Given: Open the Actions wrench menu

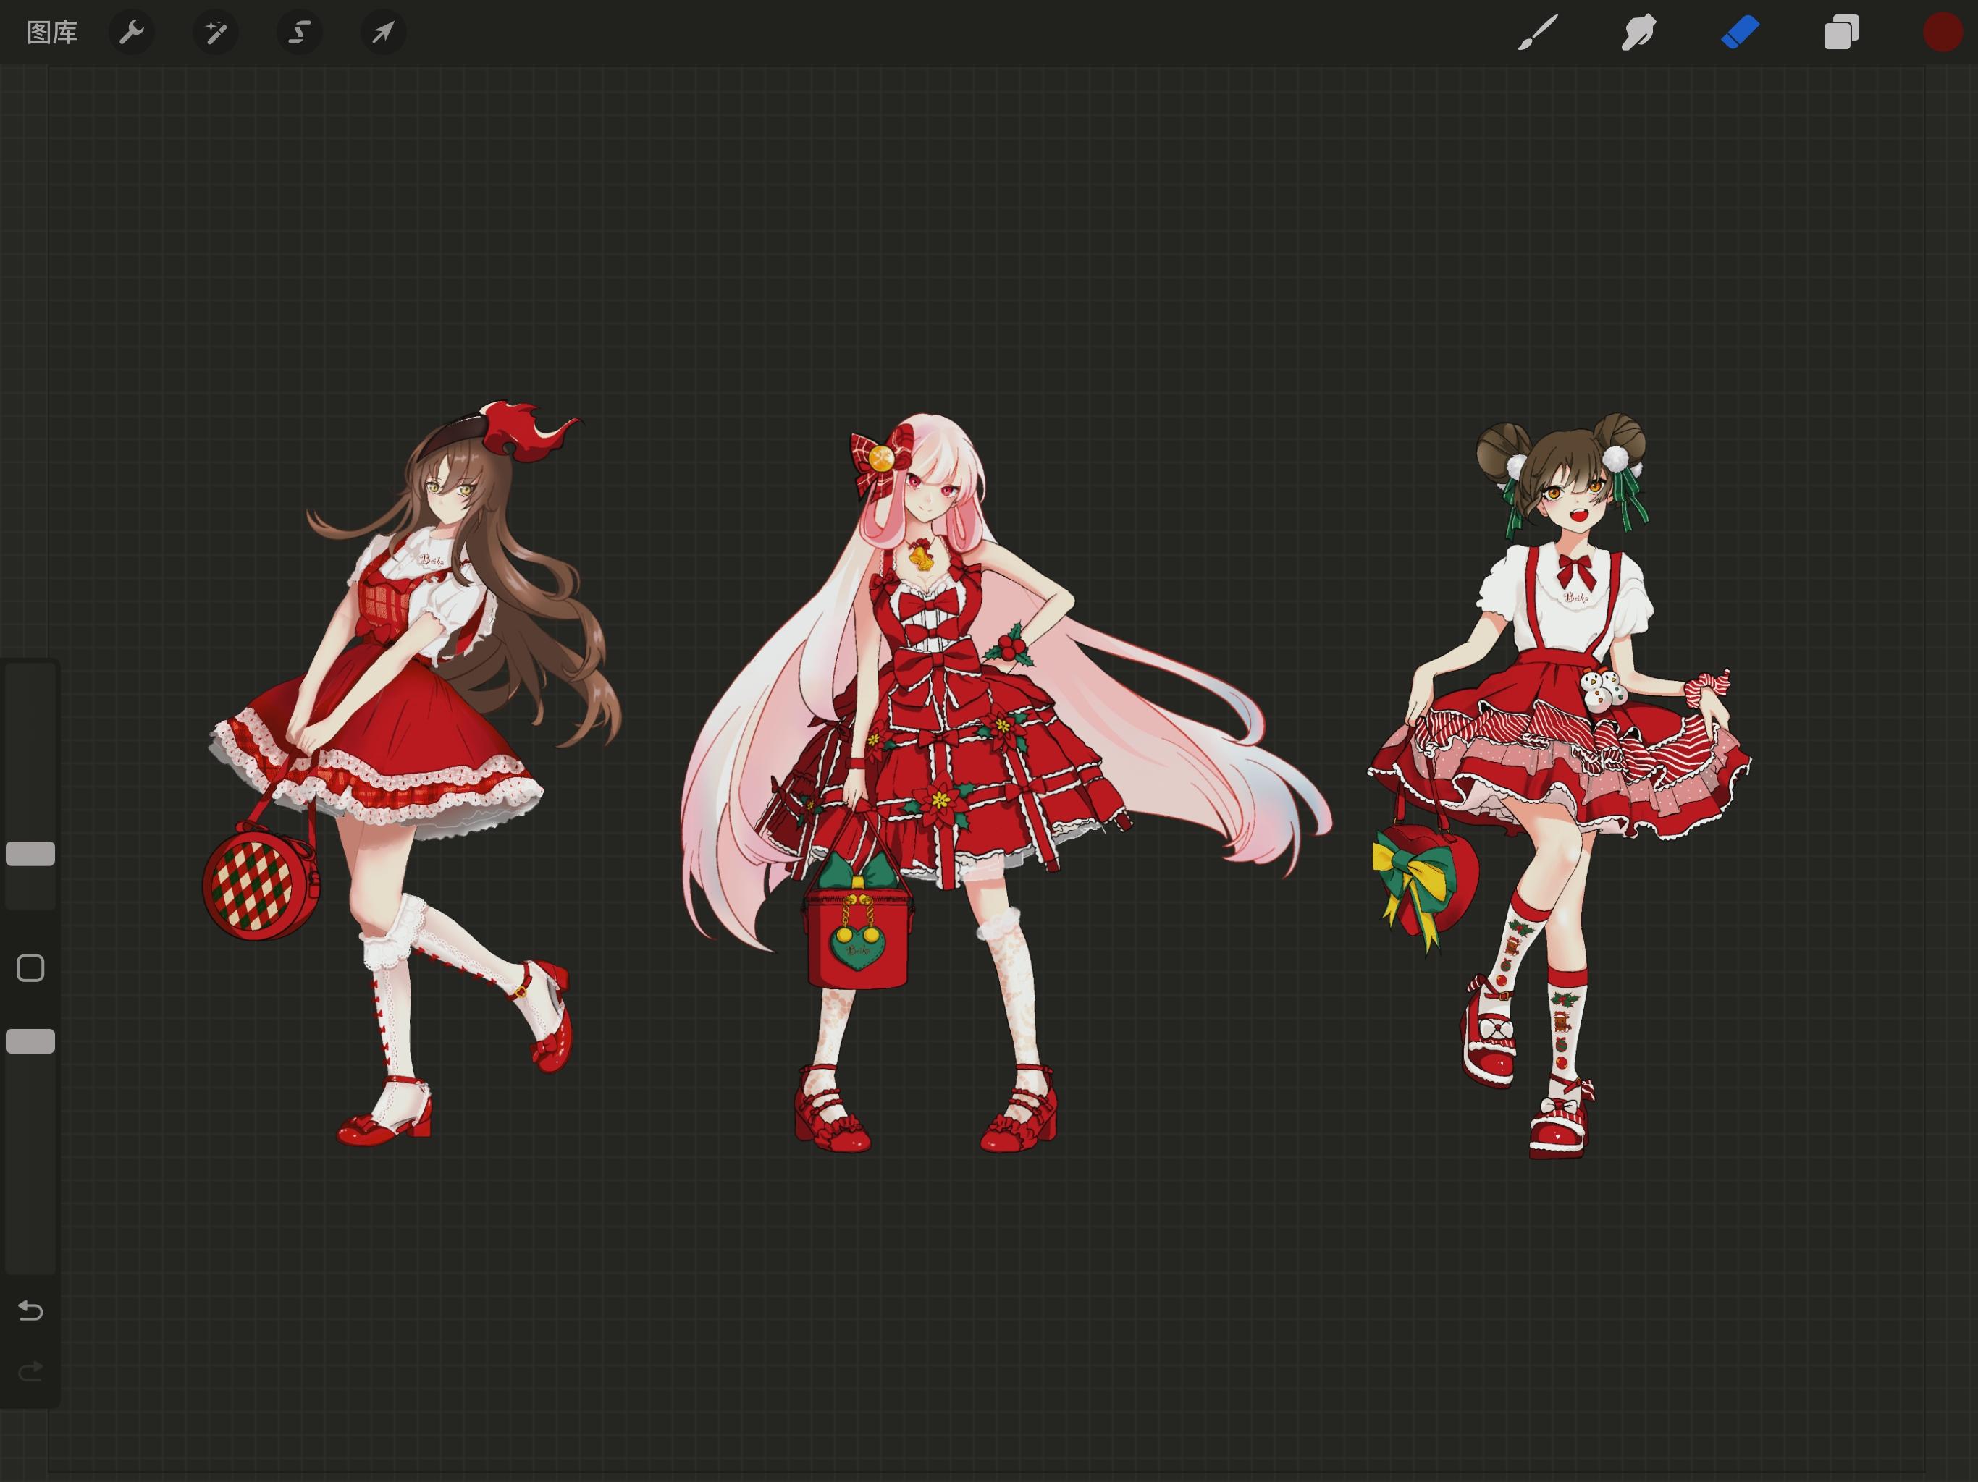Looking at the screenshot, I should 132,33.
